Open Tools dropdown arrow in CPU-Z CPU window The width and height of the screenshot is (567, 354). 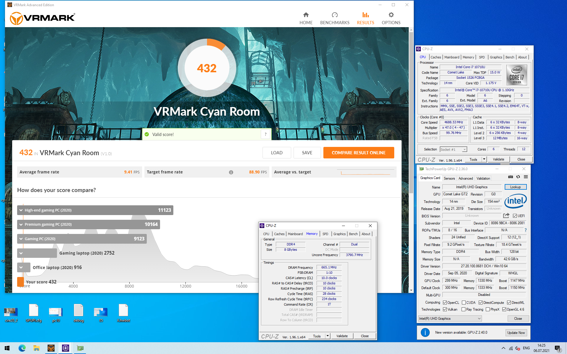[x=484, y=159]
